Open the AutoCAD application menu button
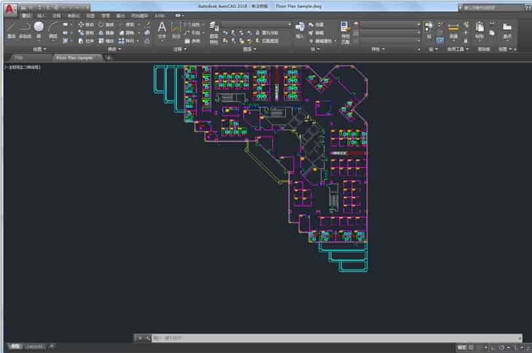The height and width of the screenshot is (353, 532). tap(10, 9)
